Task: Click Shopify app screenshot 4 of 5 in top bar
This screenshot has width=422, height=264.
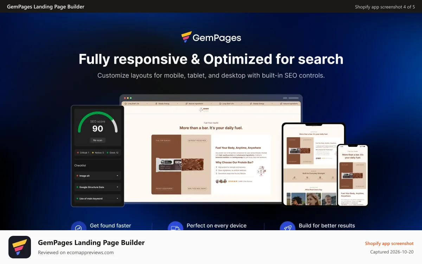Action: [385, 7]
